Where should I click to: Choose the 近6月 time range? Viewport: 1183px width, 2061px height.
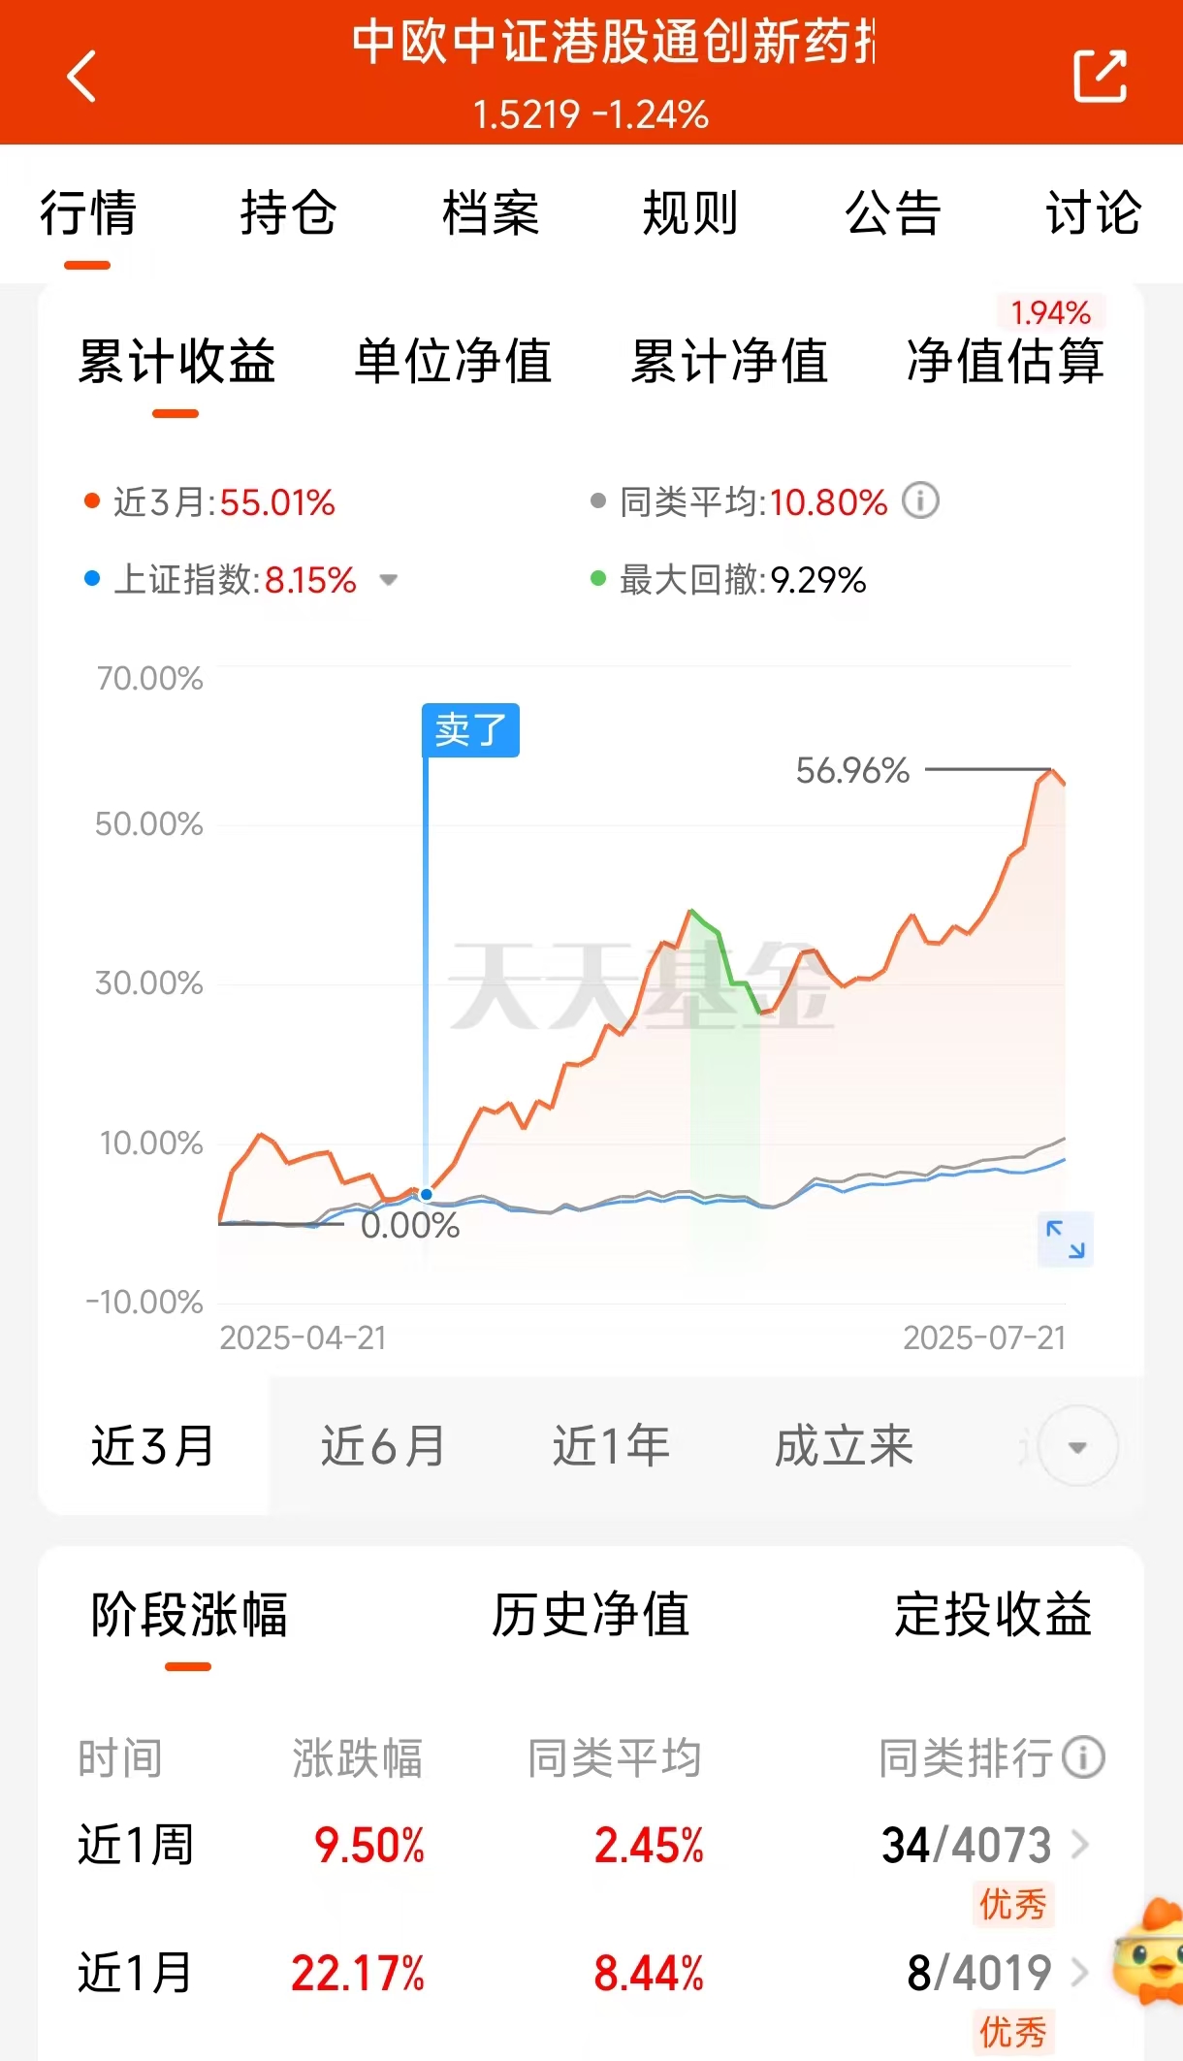383,1446
